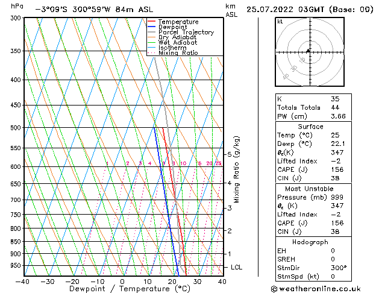Click the date title 25.07.2022 03GMT
Image resolution: width=379 pixels, height=293 pixels.
tap(285, 10)
